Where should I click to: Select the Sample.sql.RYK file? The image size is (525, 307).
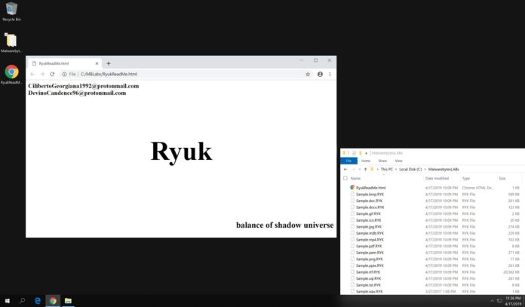point(368,278)
